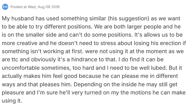The width and height of the screenshot is (190, 105).
Task: Click the abbreviation "ttc"
Action: pyautogui.click(x=15, y=60)
